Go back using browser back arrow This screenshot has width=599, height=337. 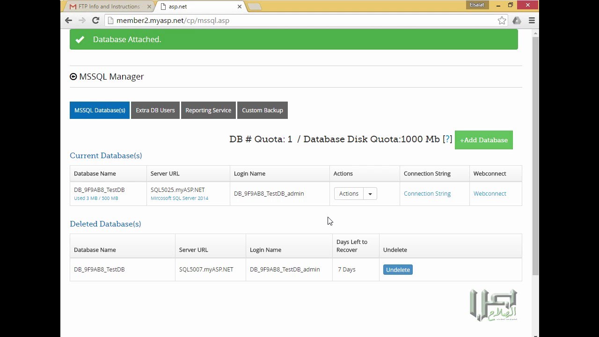[69, 21]
